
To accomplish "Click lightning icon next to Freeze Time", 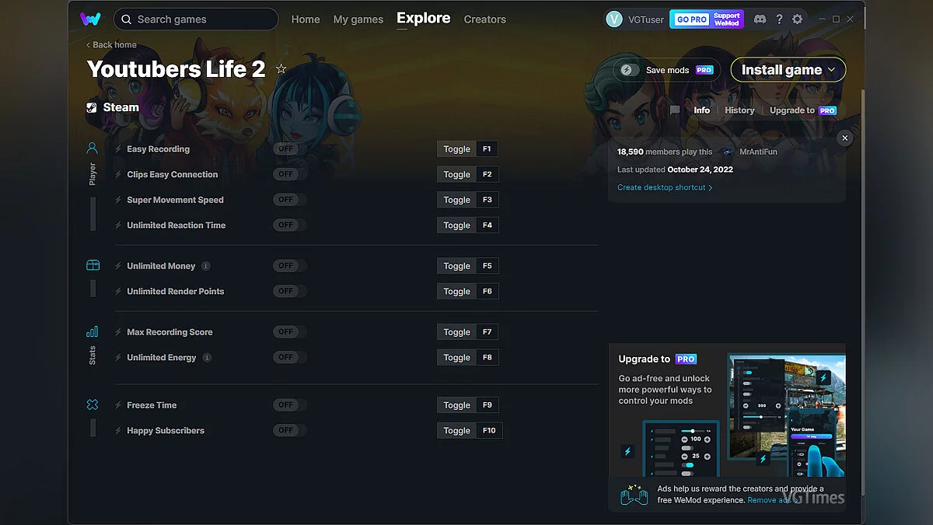I will [x=118, y=405].
